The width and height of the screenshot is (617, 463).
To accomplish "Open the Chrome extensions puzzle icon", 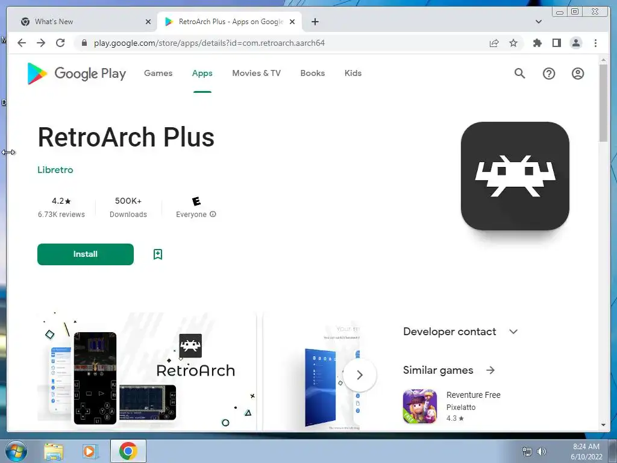I will tap(537, 43).
